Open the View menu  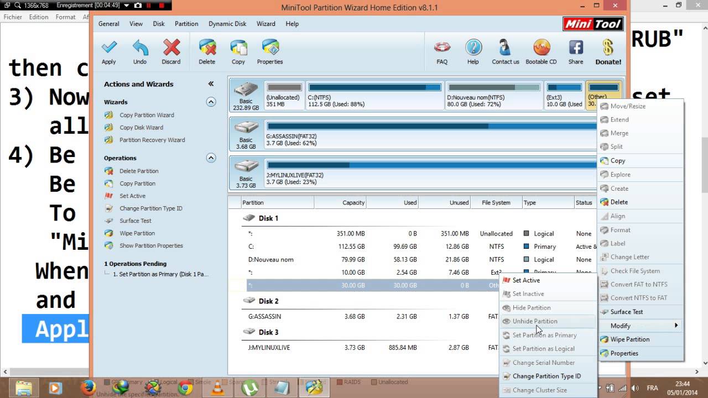point(136,24)
